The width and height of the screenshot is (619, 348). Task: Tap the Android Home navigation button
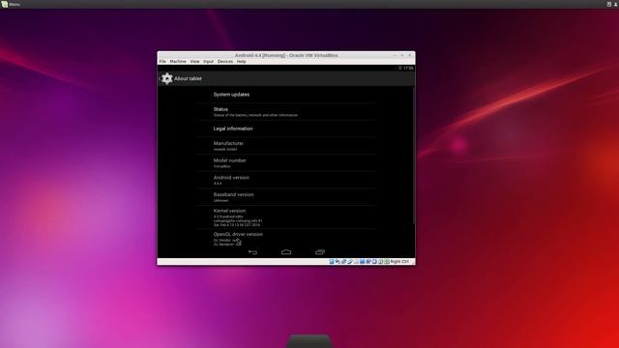[286, 252]
